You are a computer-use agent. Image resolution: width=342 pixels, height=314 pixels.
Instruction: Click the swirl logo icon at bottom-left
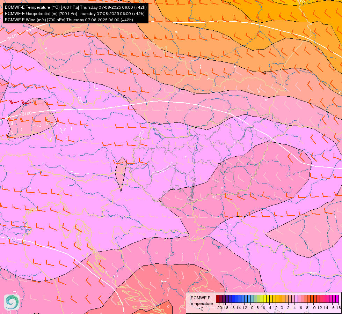click(12, 302)
